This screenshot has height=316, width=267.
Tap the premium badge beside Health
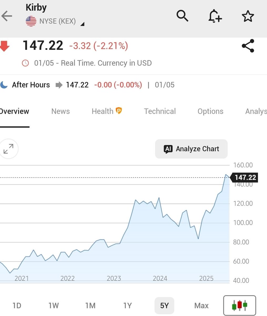click(x=119, y=111)
